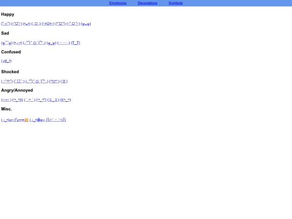Image resolution: width=292 pixels, height=219 pixels.
Task: Select the fifth Sad emoticon with dashes
Action: click(64, 43)
